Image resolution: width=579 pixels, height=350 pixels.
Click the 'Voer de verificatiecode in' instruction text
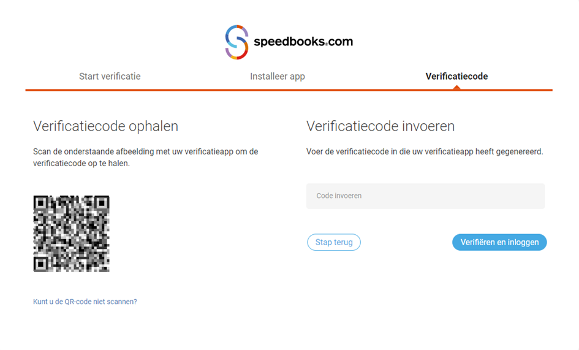pos(425,151)
